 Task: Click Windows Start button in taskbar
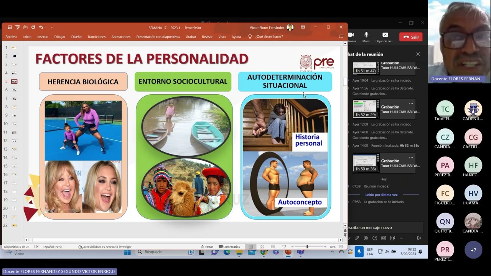click(127, 252)
